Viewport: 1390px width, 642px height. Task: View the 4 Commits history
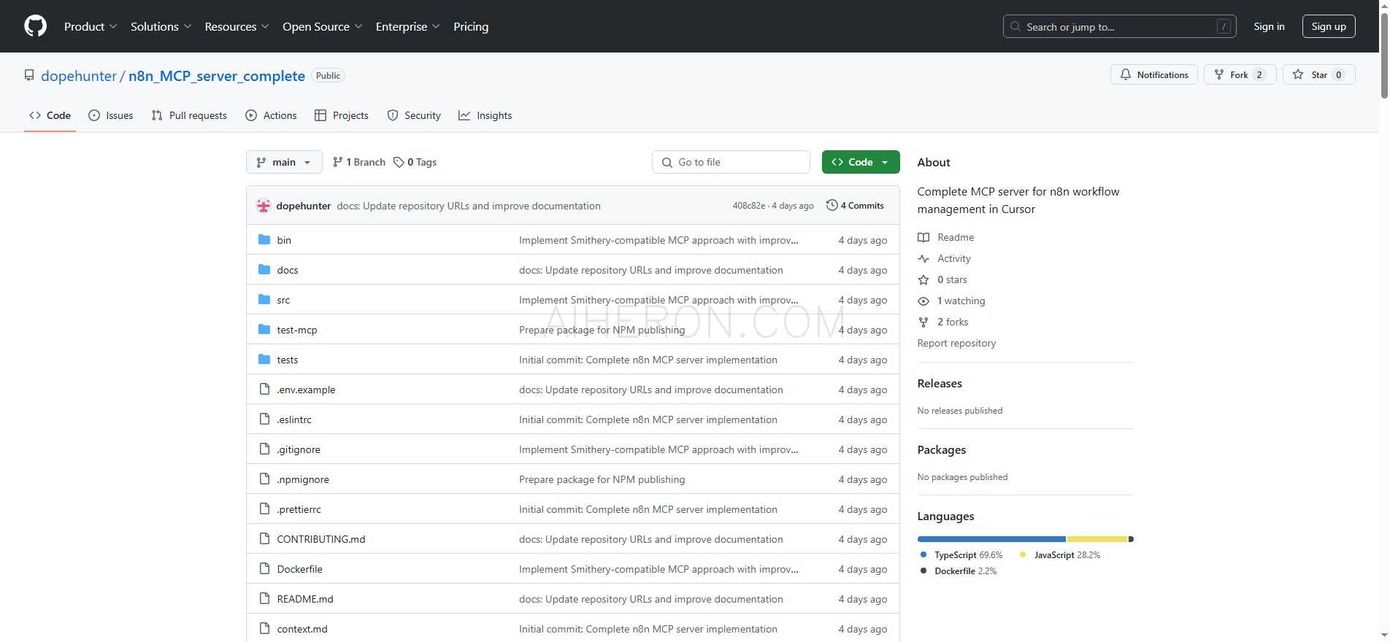coord(855,206)
